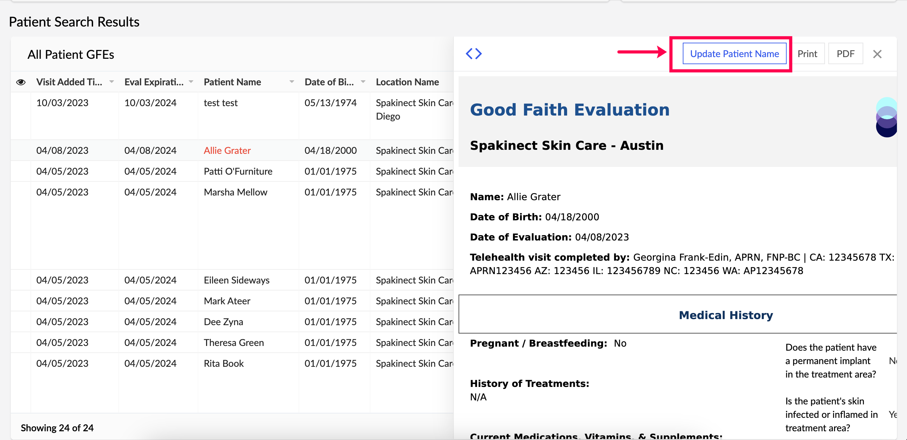Click the permanent implant question text
Image resolution: width=907 pixels, height=440 pixels.
coord(831,360)
